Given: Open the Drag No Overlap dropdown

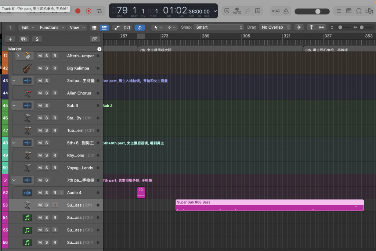Looking at the screenshot, I should 275,27.
